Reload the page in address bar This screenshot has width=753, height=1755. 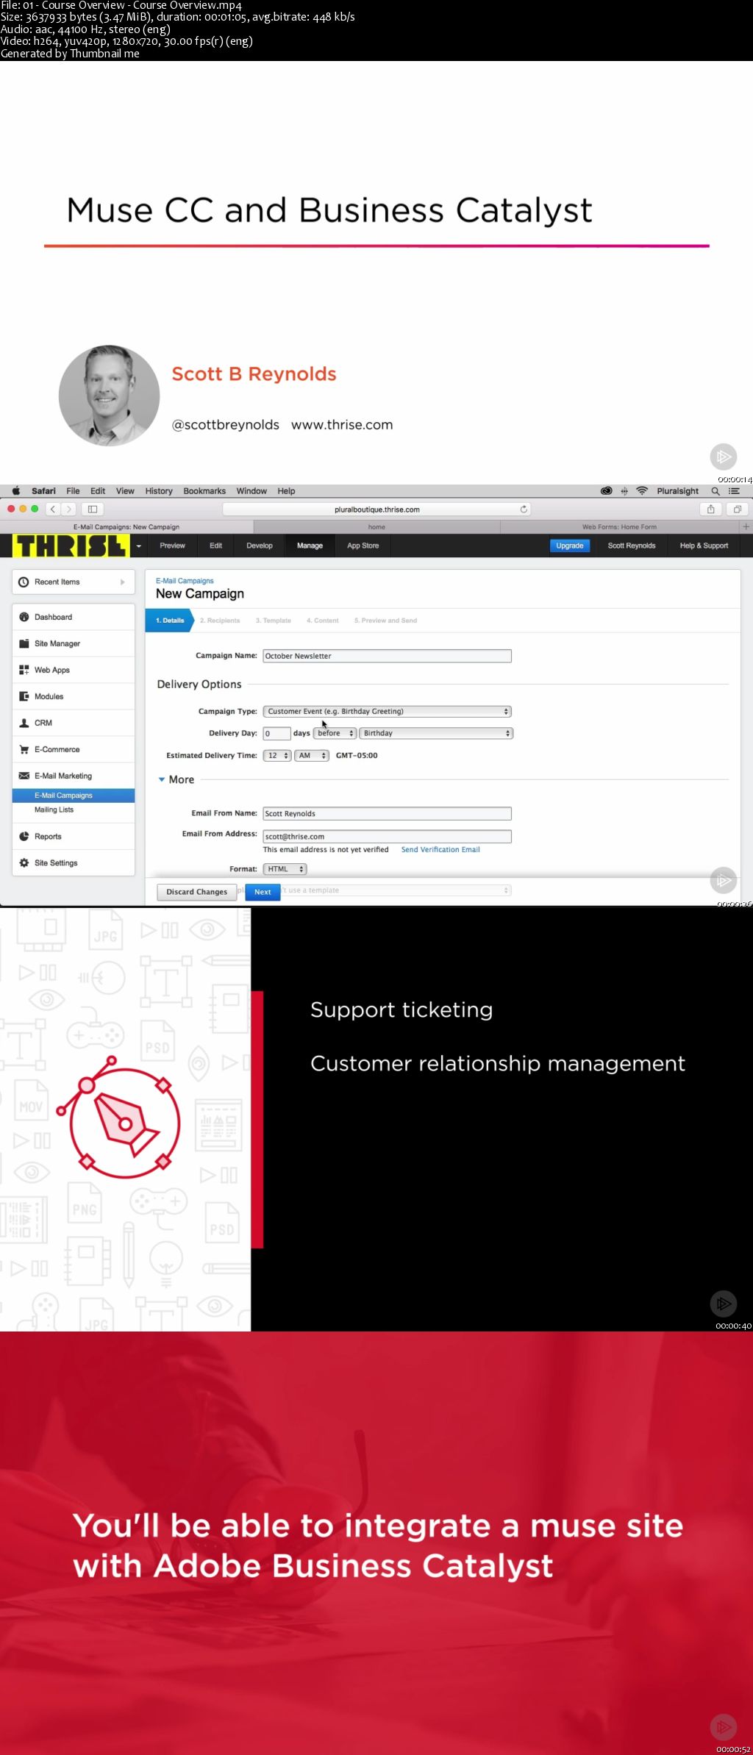tap(524, 509)
